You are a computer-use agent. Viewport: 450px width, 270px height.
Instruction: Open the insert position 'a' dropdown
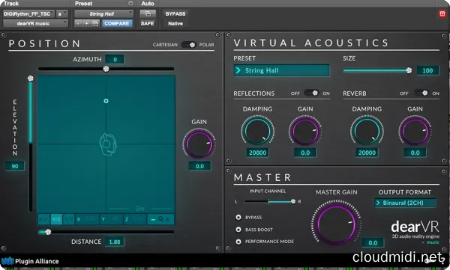pos(62,13)
